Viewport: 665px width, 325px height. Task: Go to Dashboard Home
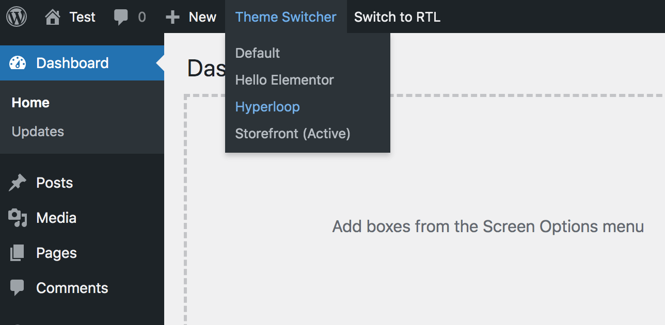pyautogui.click(x=30, y=102)
